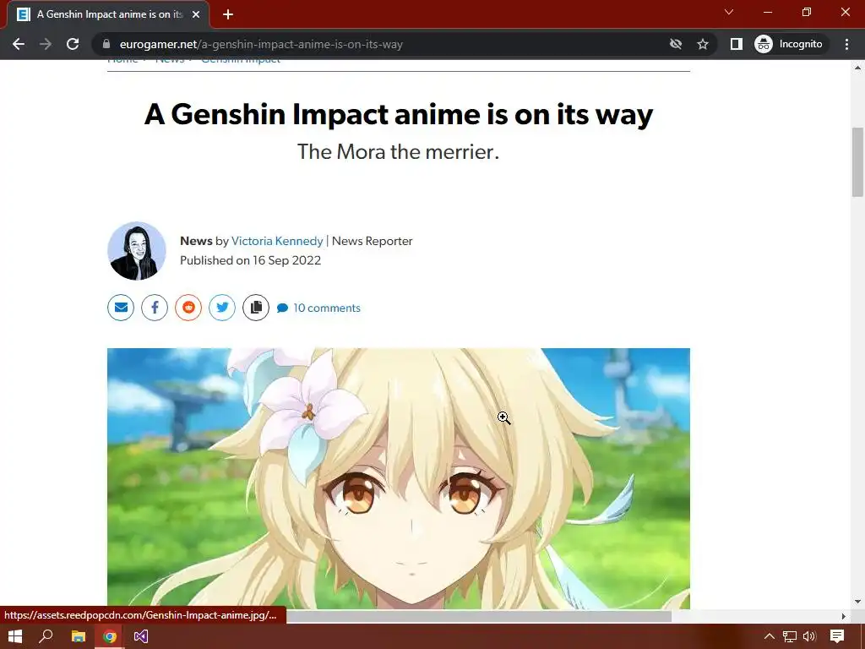Open the notification center
Viewport: 865px width, 649px height.
pyautogui.click(x=837, y=636)
